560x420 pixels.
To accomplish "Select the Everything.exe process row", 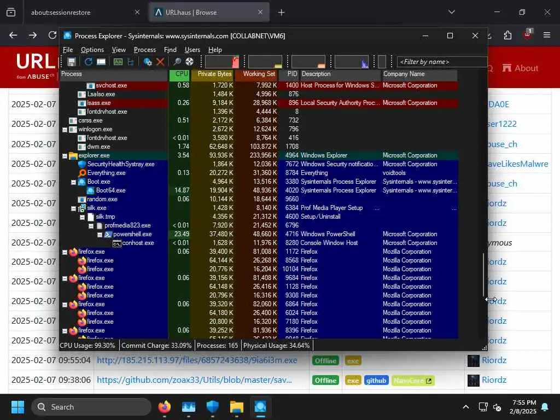I will (x=259, y=173).
